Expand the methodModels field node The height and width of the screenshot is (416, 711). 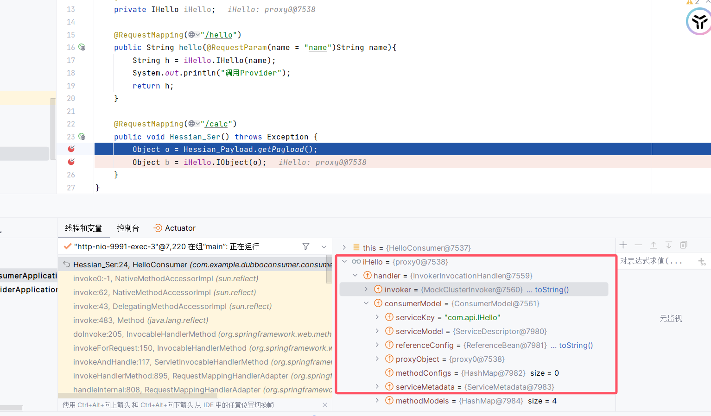[x=377, y=401]
